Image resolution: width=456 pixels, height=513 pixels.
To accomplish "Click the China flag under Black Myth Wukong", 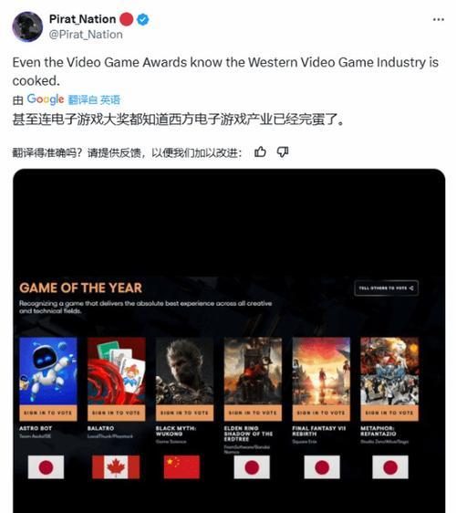I will (181, 466).
